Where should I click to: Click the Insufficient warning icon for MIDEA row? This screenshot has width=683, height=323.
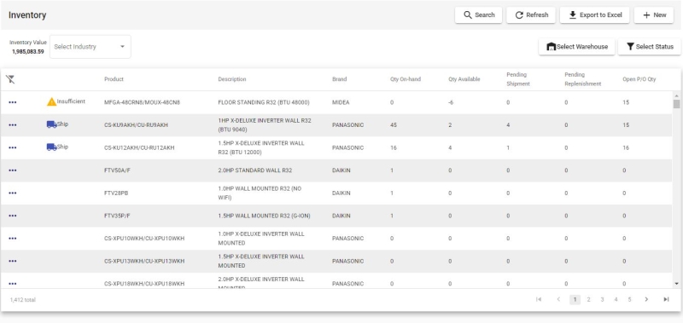click(x=52, y=101)
